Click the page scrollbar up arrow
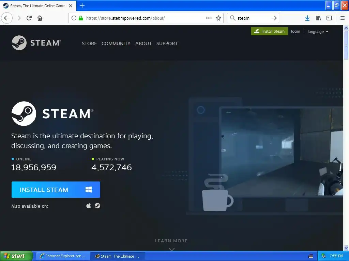 tap(346, 28)
